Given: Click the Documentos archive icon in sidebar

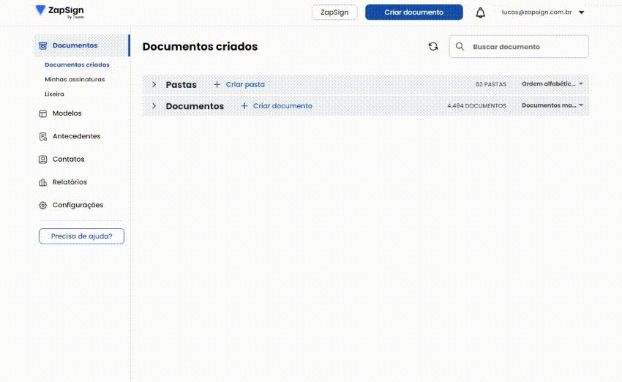Looking at the screenshot, I should (x=43, y=45).
